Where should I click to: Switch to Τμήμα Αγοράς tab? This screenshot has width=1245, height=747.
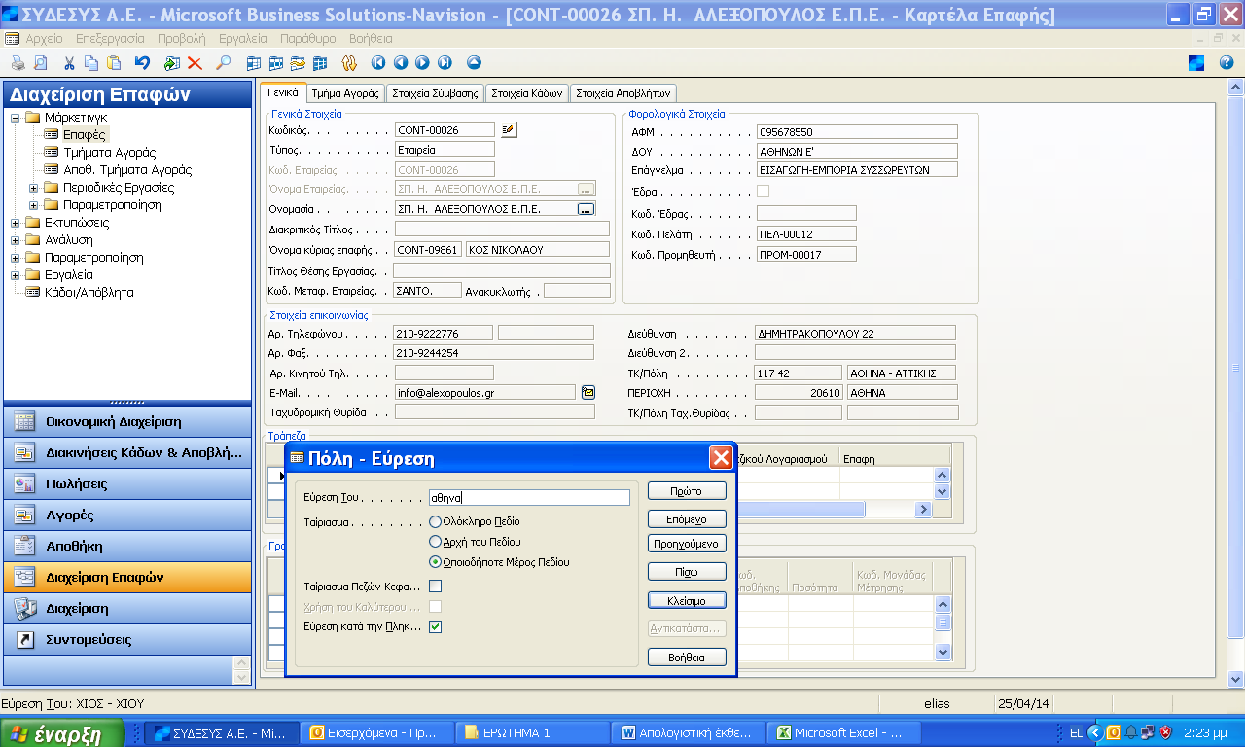345,94
